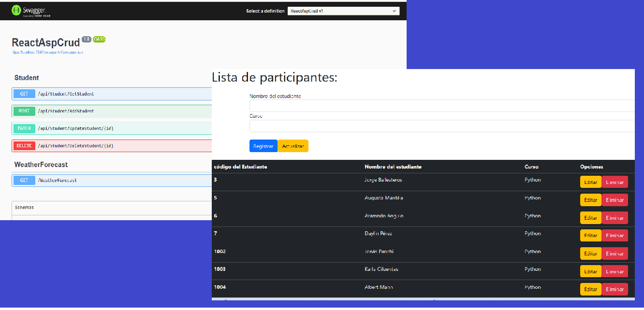The width and height of the screenshot is (644, 310).
Task: Open the Select a definition dropdown
Action: click(x=343, y=11)
